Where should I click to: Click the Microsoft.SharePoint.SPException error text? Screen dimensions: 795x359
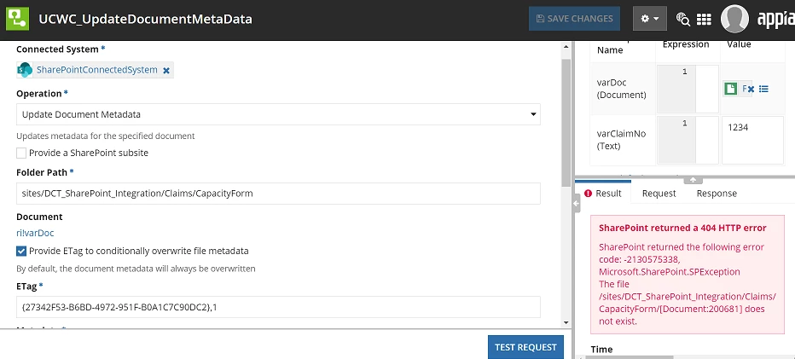(x=670, y=272)
